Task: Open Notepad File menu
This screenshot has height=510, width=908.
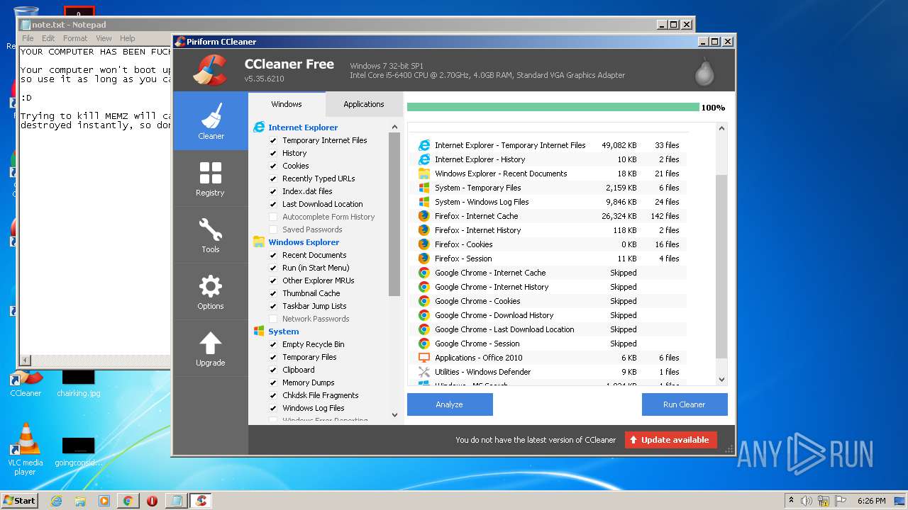Action: tap(28, 38)
